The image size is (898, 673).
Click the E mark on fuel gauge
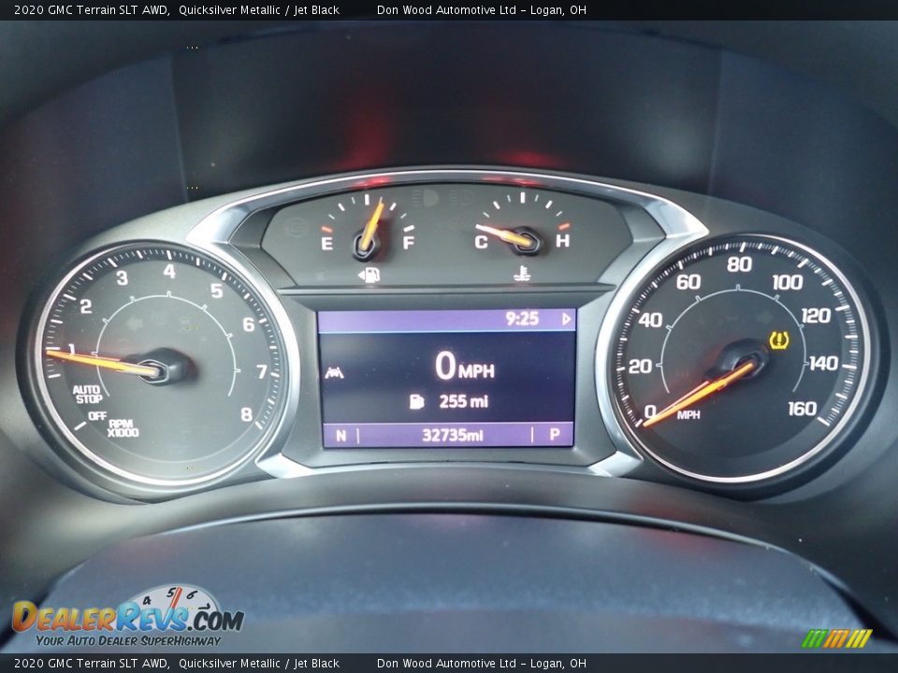tap(327, 243)
